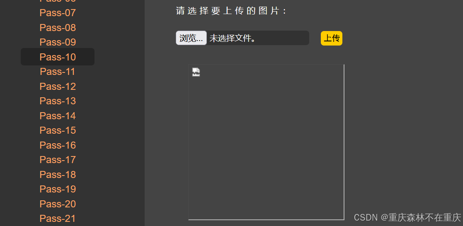Viewport: 463px width, 226px height.
Task: Select the highlighted Pass-10 entry
Action: [x=58, y=57]
